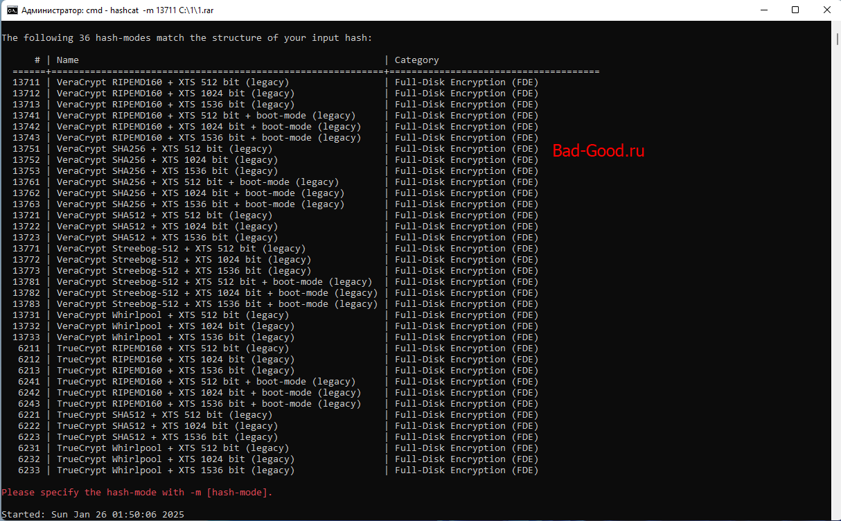Click hash-mode number 13781
This screenshot has height=521, width=841.
pyautogui.click(x=26, y=282)
